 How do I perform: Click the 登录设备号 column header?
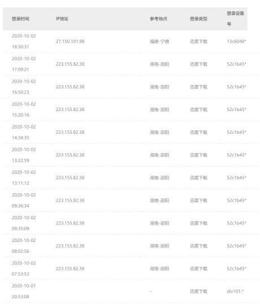[236, 19]
